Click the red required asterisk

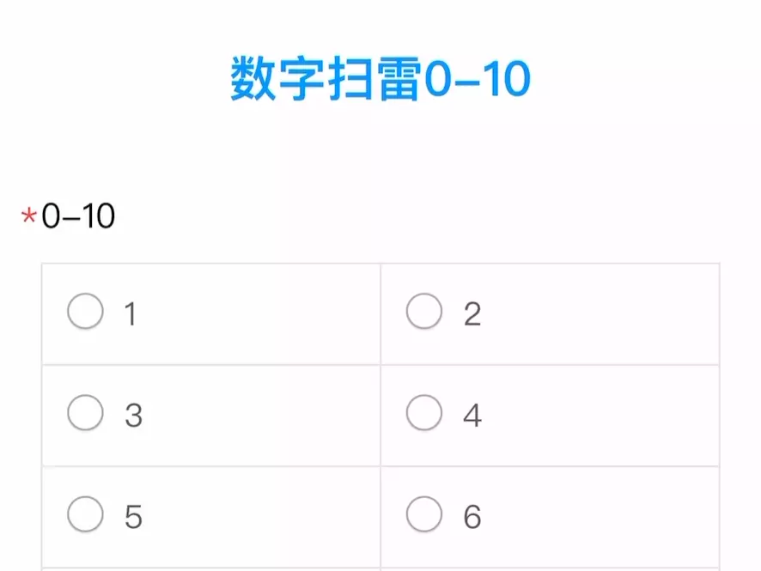pos(28,217)
